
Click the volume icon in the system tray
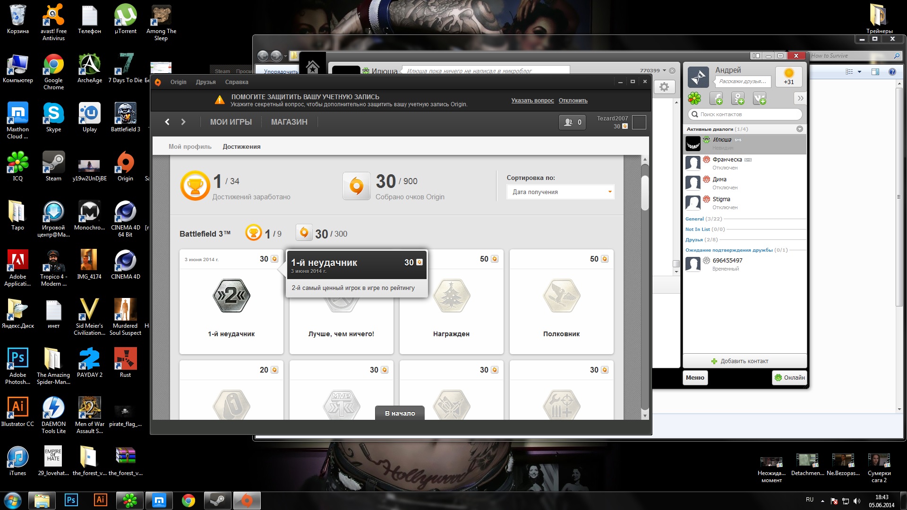(x=857, y=501)
